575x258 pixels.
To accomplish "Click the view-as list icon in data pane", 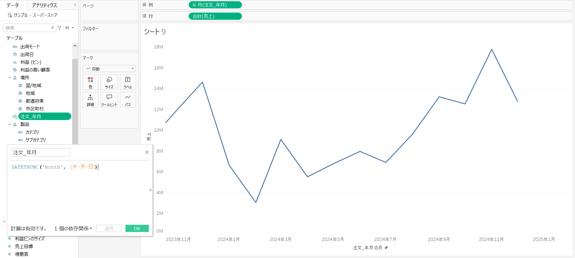I will pyautogui.click(x=67, y=28).
